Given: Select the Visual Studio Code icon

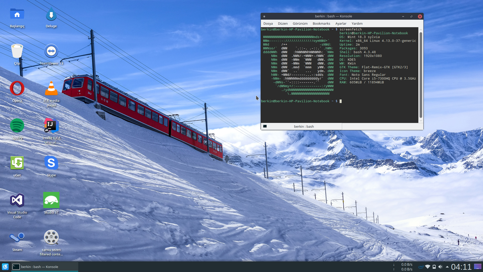Looking at the screenshot, I should click(17, 200).
